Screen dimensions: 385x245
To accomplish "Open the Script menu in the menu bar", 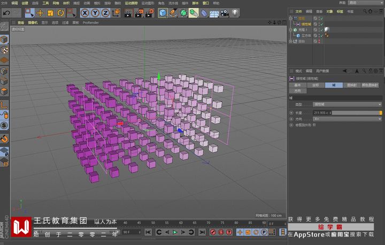I will click(195, 3).
